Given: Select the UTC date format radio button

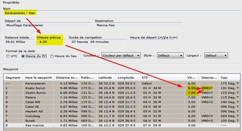Looking at the screenshot, I should pyautogui.click(x=8, y=56).
